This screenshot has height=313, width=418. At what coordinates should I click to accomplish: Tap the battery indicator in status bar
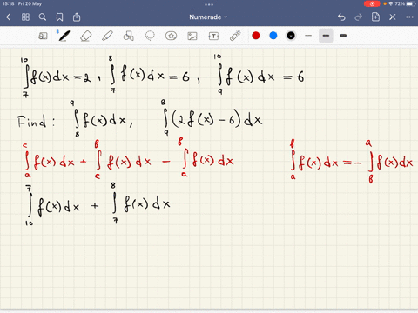[411, 3]
